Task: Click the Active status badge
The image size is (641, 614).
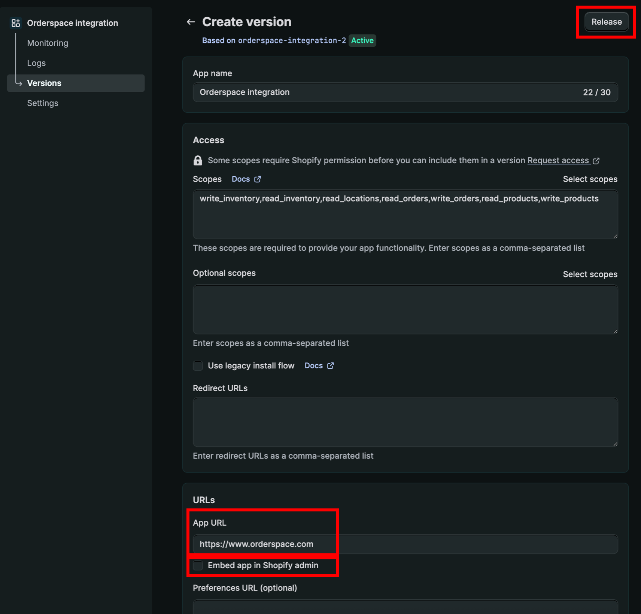Action: tap(362, 40)
